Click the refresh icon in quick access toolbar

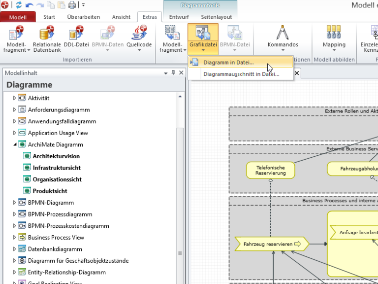[19, 5]
